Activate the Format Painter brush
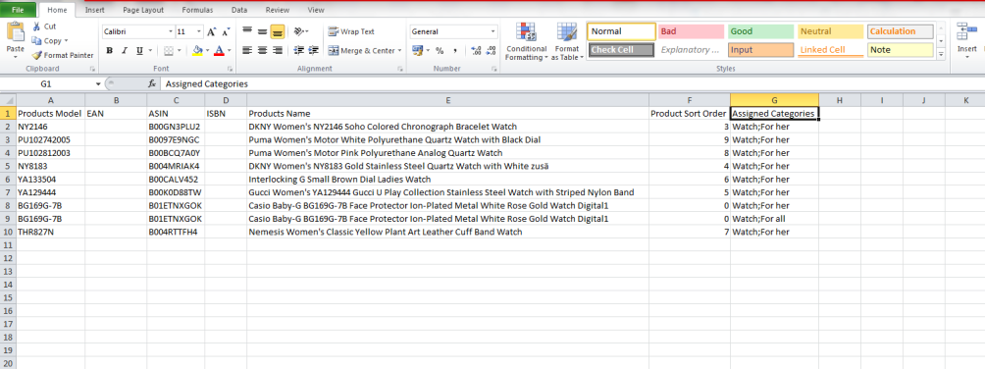 [x=63, y=55]
